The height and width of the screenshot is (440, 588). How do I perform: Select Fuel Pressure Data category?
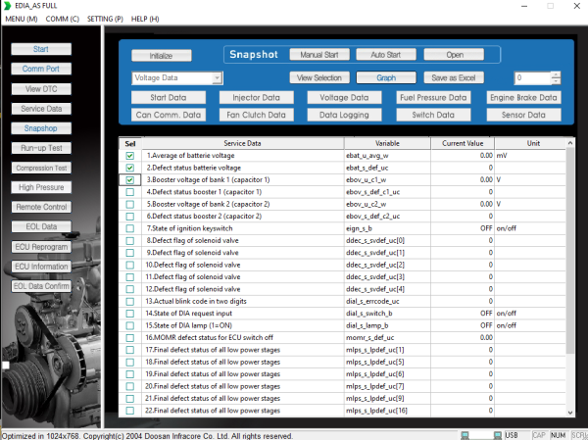[x=433, y=98]
